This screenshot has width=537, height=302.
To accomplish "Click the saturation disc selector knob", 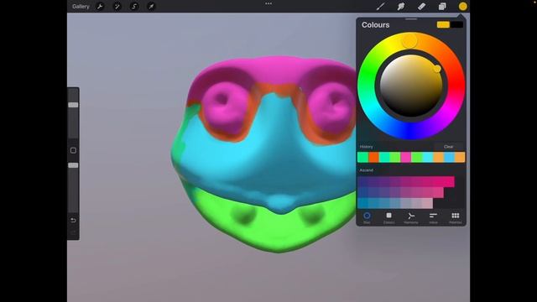I will point(437,69).
